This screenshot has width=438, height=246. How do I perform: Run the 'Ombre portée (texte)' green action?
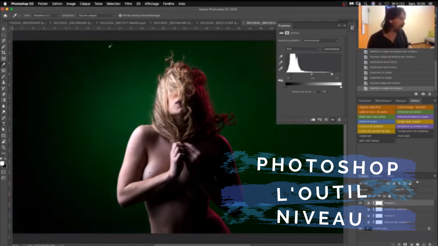(x=415, y=112)
